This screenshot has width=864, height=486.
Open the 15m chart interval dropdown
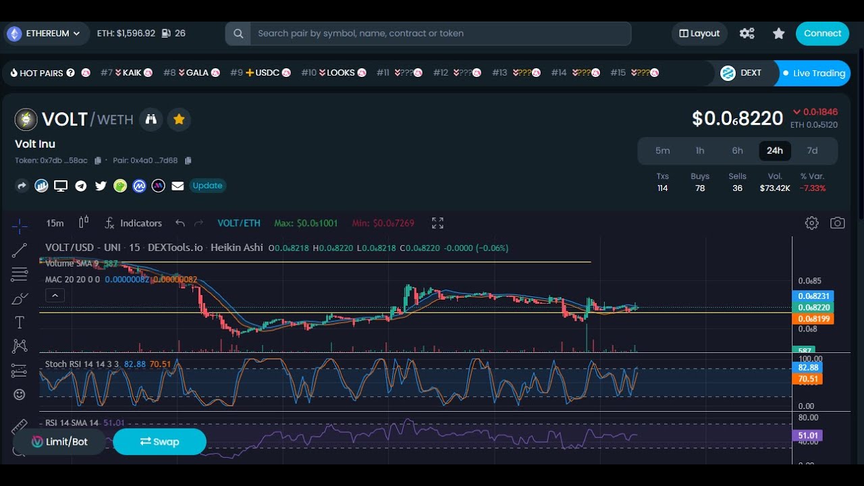[55, 223]
